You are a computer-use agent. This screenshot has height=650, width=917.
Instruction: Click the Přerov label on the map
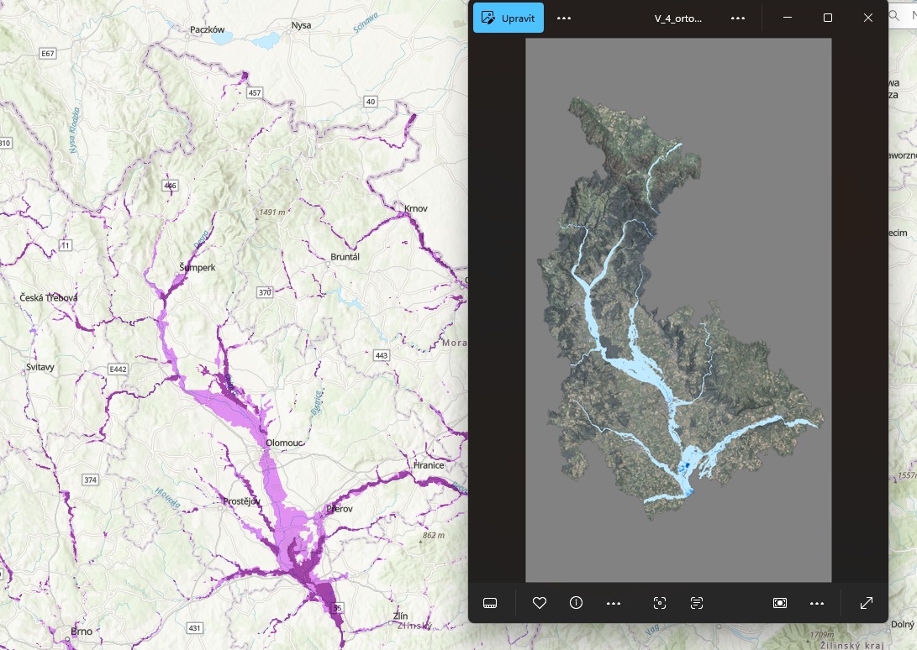[340, 509]
